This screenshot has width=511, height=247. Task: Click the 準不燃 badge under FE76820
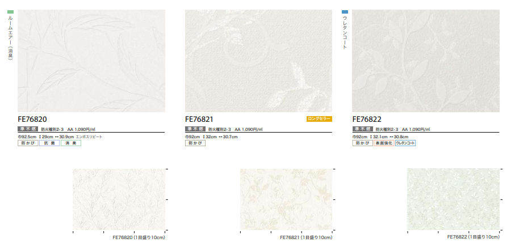(28, 129)
